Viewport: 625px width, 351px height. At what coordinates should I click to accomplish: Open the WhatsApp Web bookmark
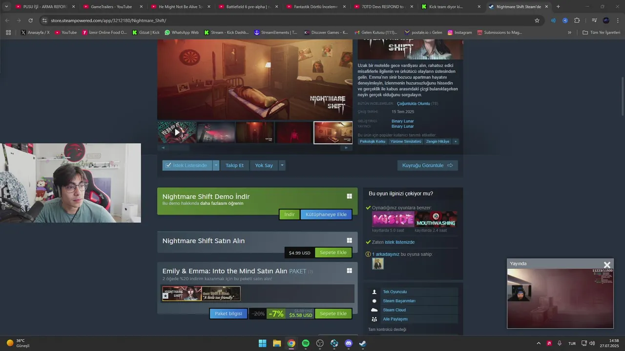pyautogui.click(x=182, y=32)
